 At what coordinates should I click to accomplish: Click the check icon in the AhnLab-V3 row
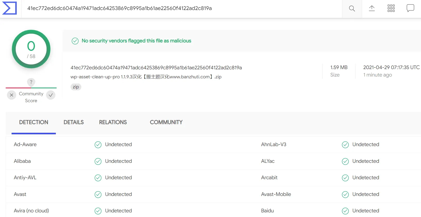pos(345,145)
